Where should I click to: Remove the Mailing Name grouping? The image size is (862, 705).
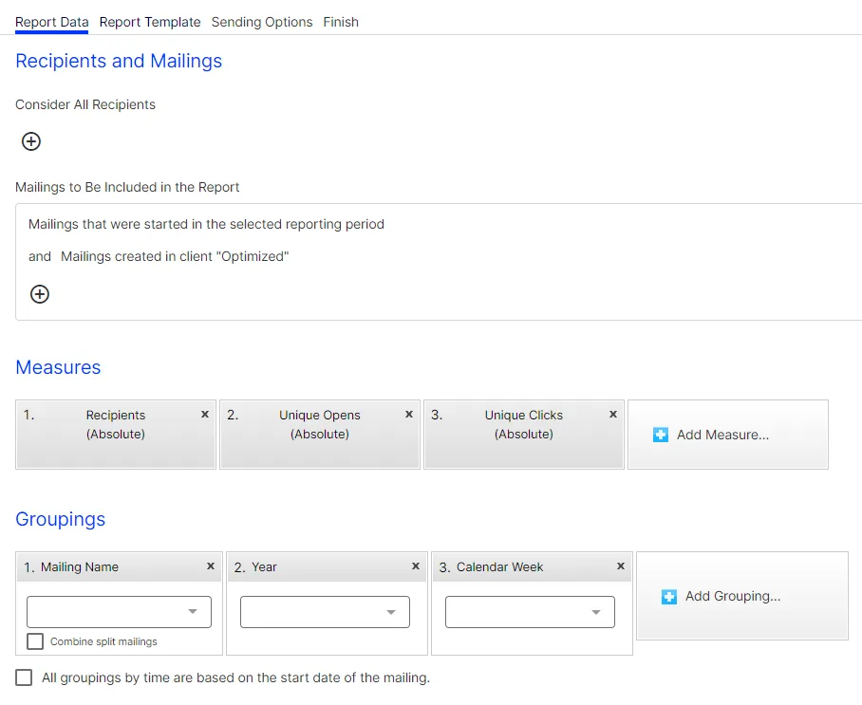pyautogui.click(x=211, y=566)
